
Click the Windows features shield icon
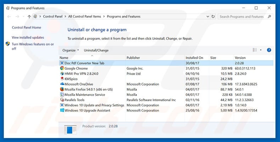click(8, 44)
